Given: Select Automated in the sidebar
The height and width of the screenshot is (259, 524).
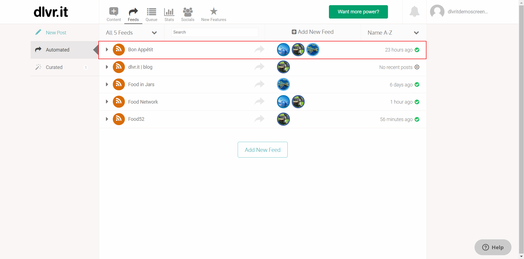Looking at the screenshot, I should (x=64, y=50).
